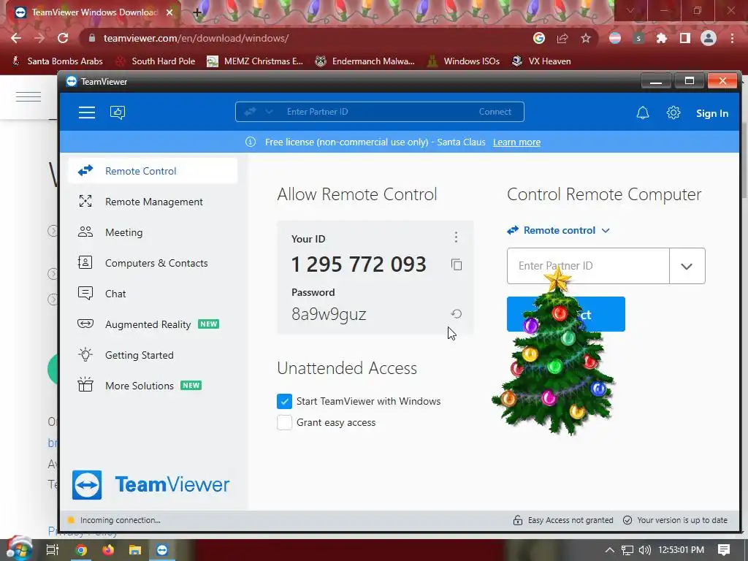This screenshot has width=748, height=561.
Task: Open the VX Heaven bookmark
Action: point(541,61)
